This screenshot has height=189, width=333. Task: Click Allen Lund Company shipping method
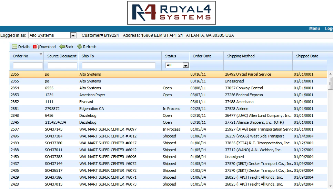click(x=258, y=115)
